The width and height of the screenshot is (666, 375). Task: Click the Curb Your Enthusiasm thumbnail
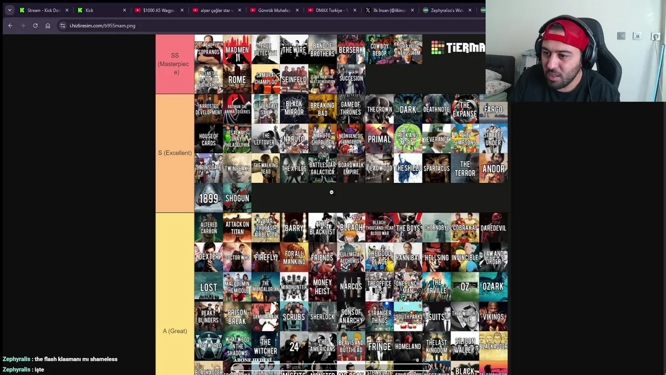(408, 49)
